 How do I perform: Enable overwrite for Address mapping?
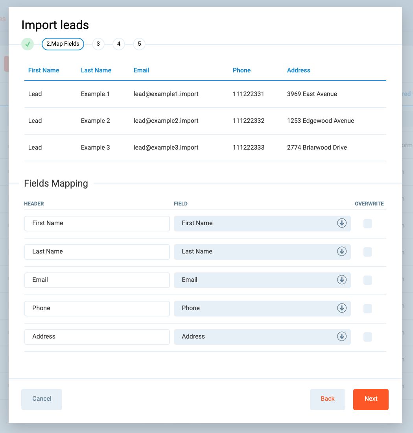(x=367, y=337)
